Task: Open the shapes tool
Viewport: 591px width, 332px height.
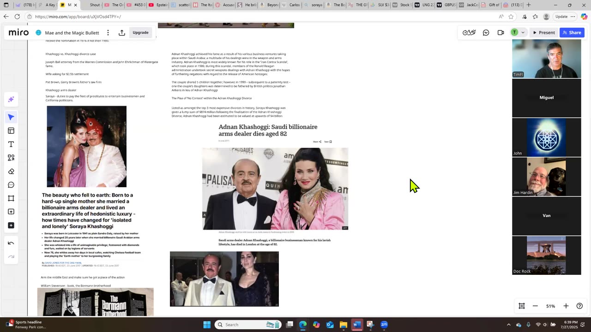Action: pyautogui.click(x=11, y=158)
